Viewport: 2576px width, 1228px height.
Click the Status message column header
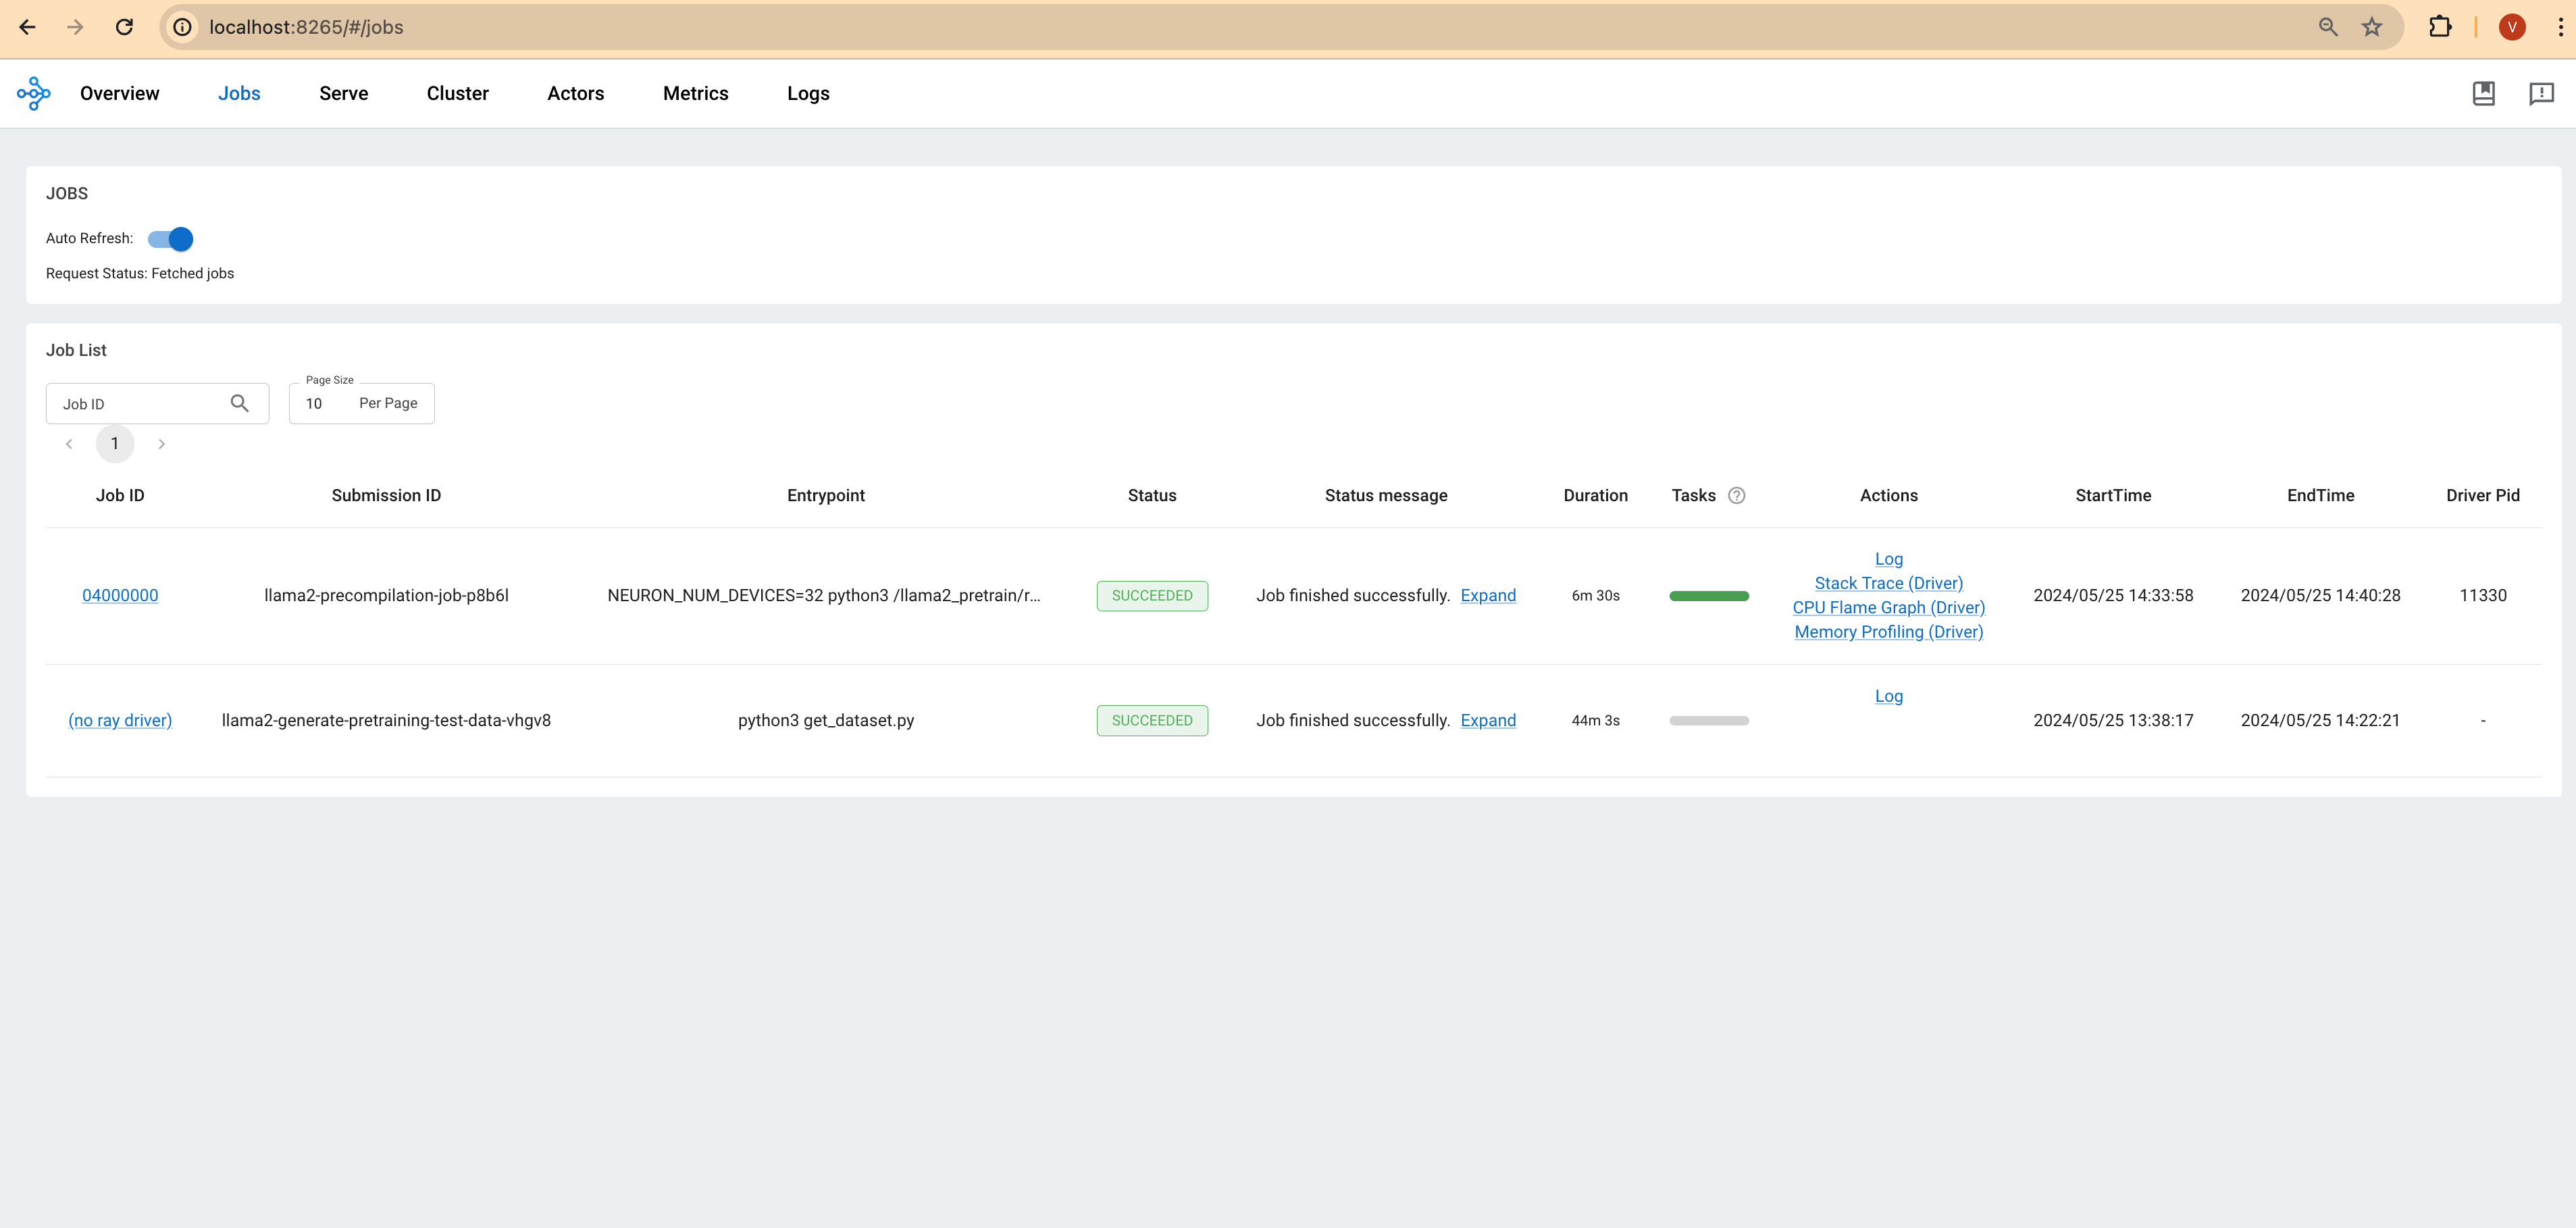[x=1386, y=495]
